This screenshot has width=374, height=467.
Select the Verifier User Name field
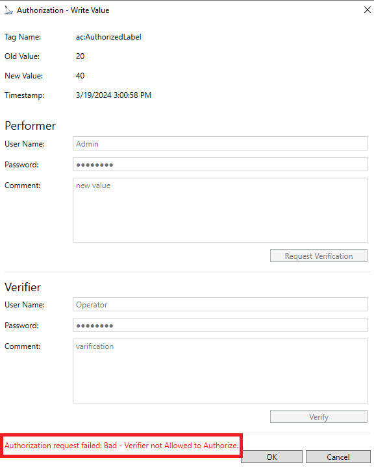[x=220, y=304]
